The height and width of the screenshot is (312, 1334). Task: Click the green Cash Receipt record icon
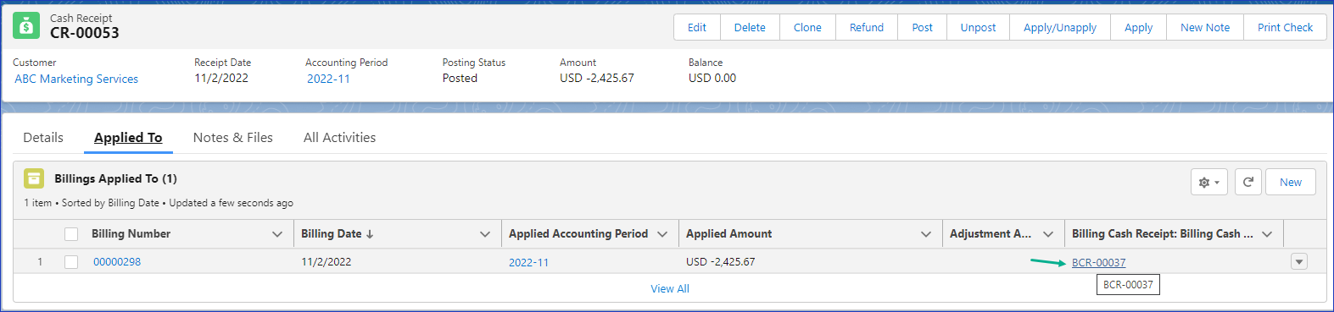[26, 26]
